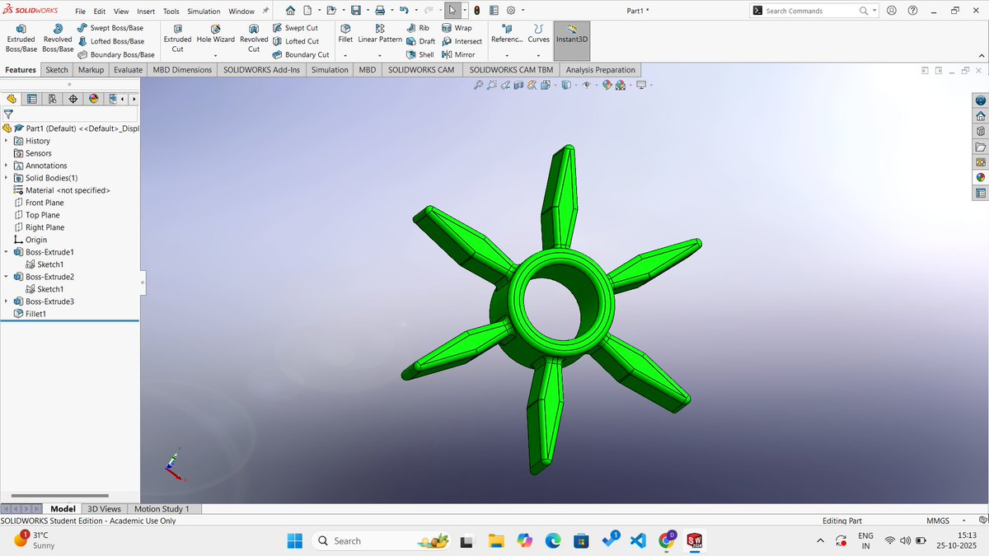989x556 pixels.
Task: Expand the Annotations tree node
Action: click(7, 166)
